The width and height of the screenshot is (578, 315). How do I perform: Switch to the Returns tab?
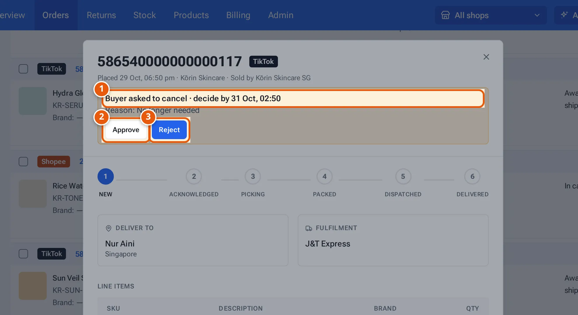(101, 15)
